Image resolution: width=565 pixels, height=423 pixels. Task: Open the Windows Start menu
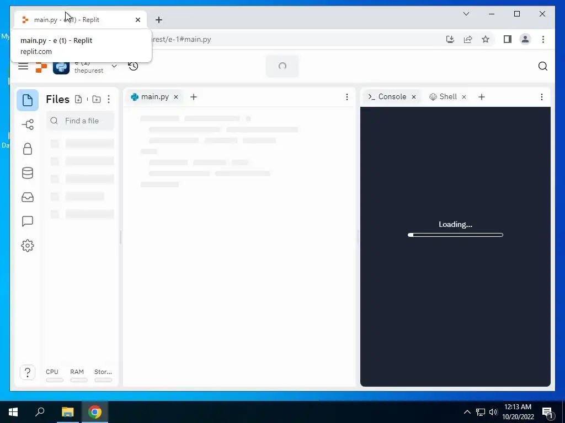pyautogui.click(x=13, y=412)
